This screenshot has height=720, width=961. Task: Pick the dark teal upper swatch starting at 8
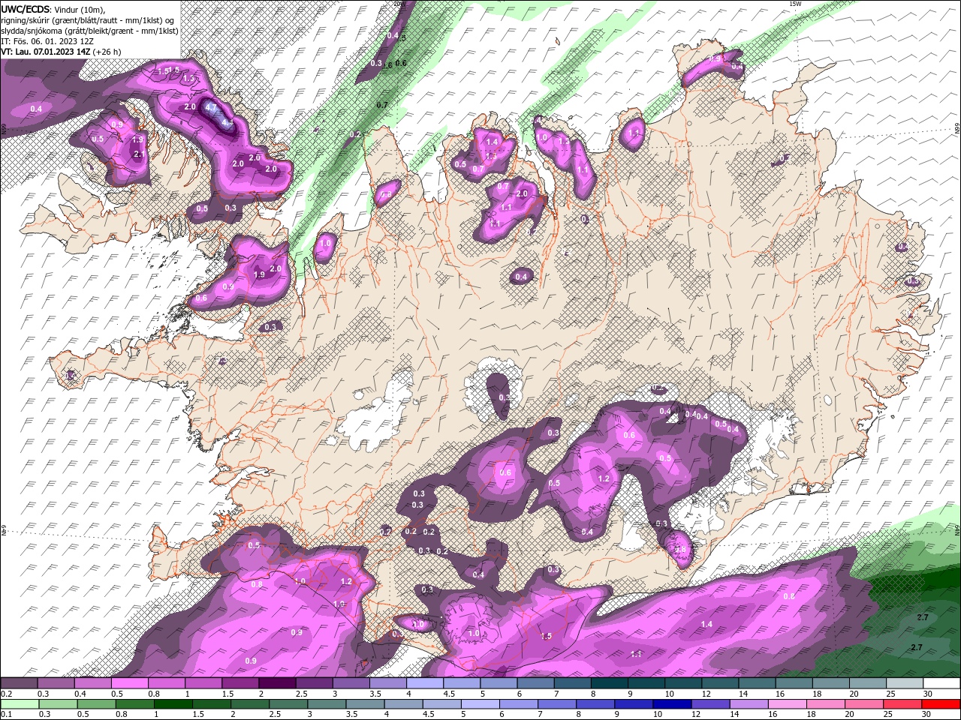pyautogui.click(x=610, y=683)
